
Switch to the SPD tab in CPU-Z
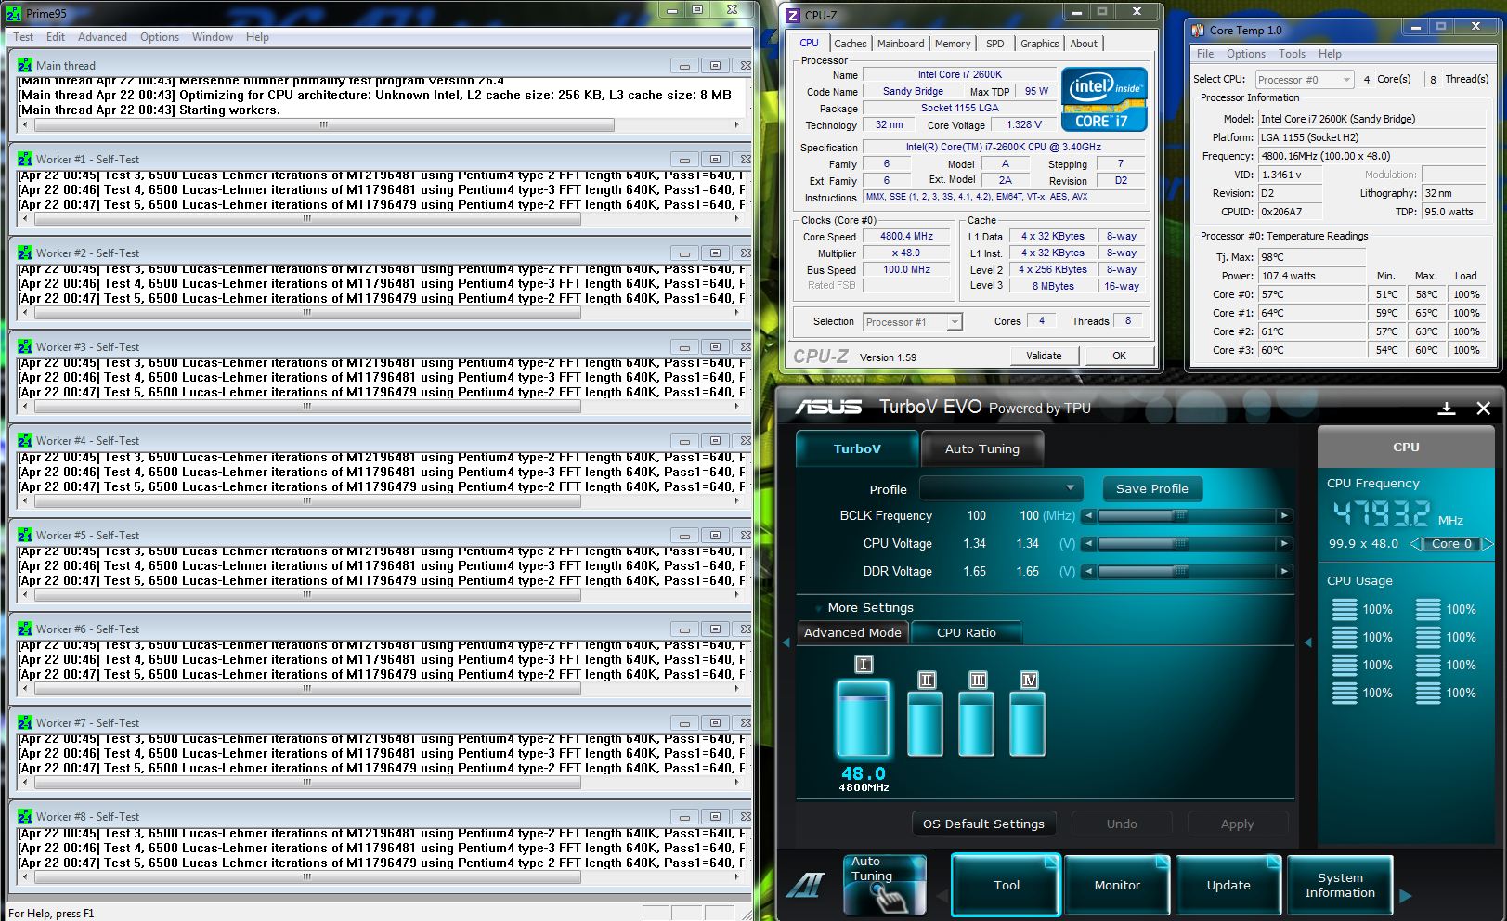(994, 44)
